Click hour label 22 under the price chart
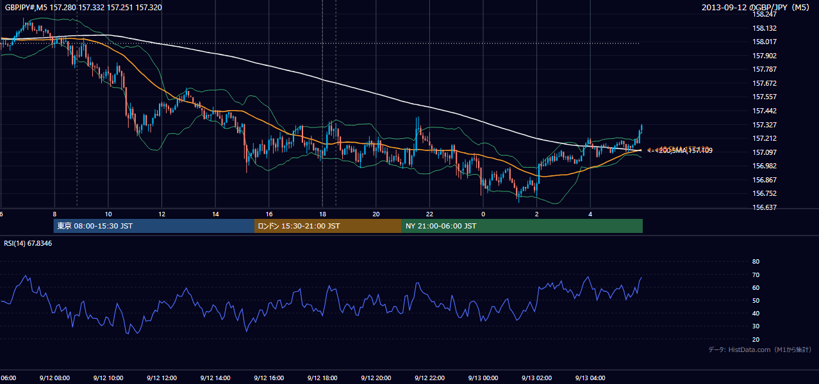This screenshot has width=819, height=384. tap(429, 214)
